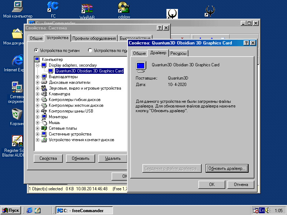Click the Системные устройства label
Viewport: 287px width, 215px height.
click(x=70, y=134)
